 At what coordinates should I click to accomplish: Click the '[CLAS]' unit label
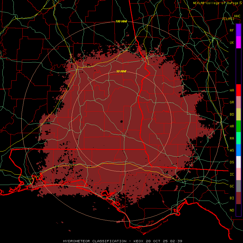click(x=228, y=19)
